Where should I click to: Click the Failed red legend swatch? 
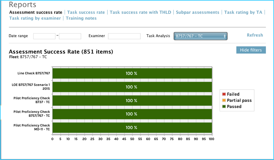tap(224, 94)
